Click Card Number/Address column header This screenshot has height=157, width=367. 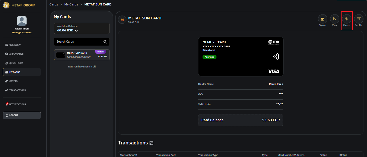[x=291, y=155]
